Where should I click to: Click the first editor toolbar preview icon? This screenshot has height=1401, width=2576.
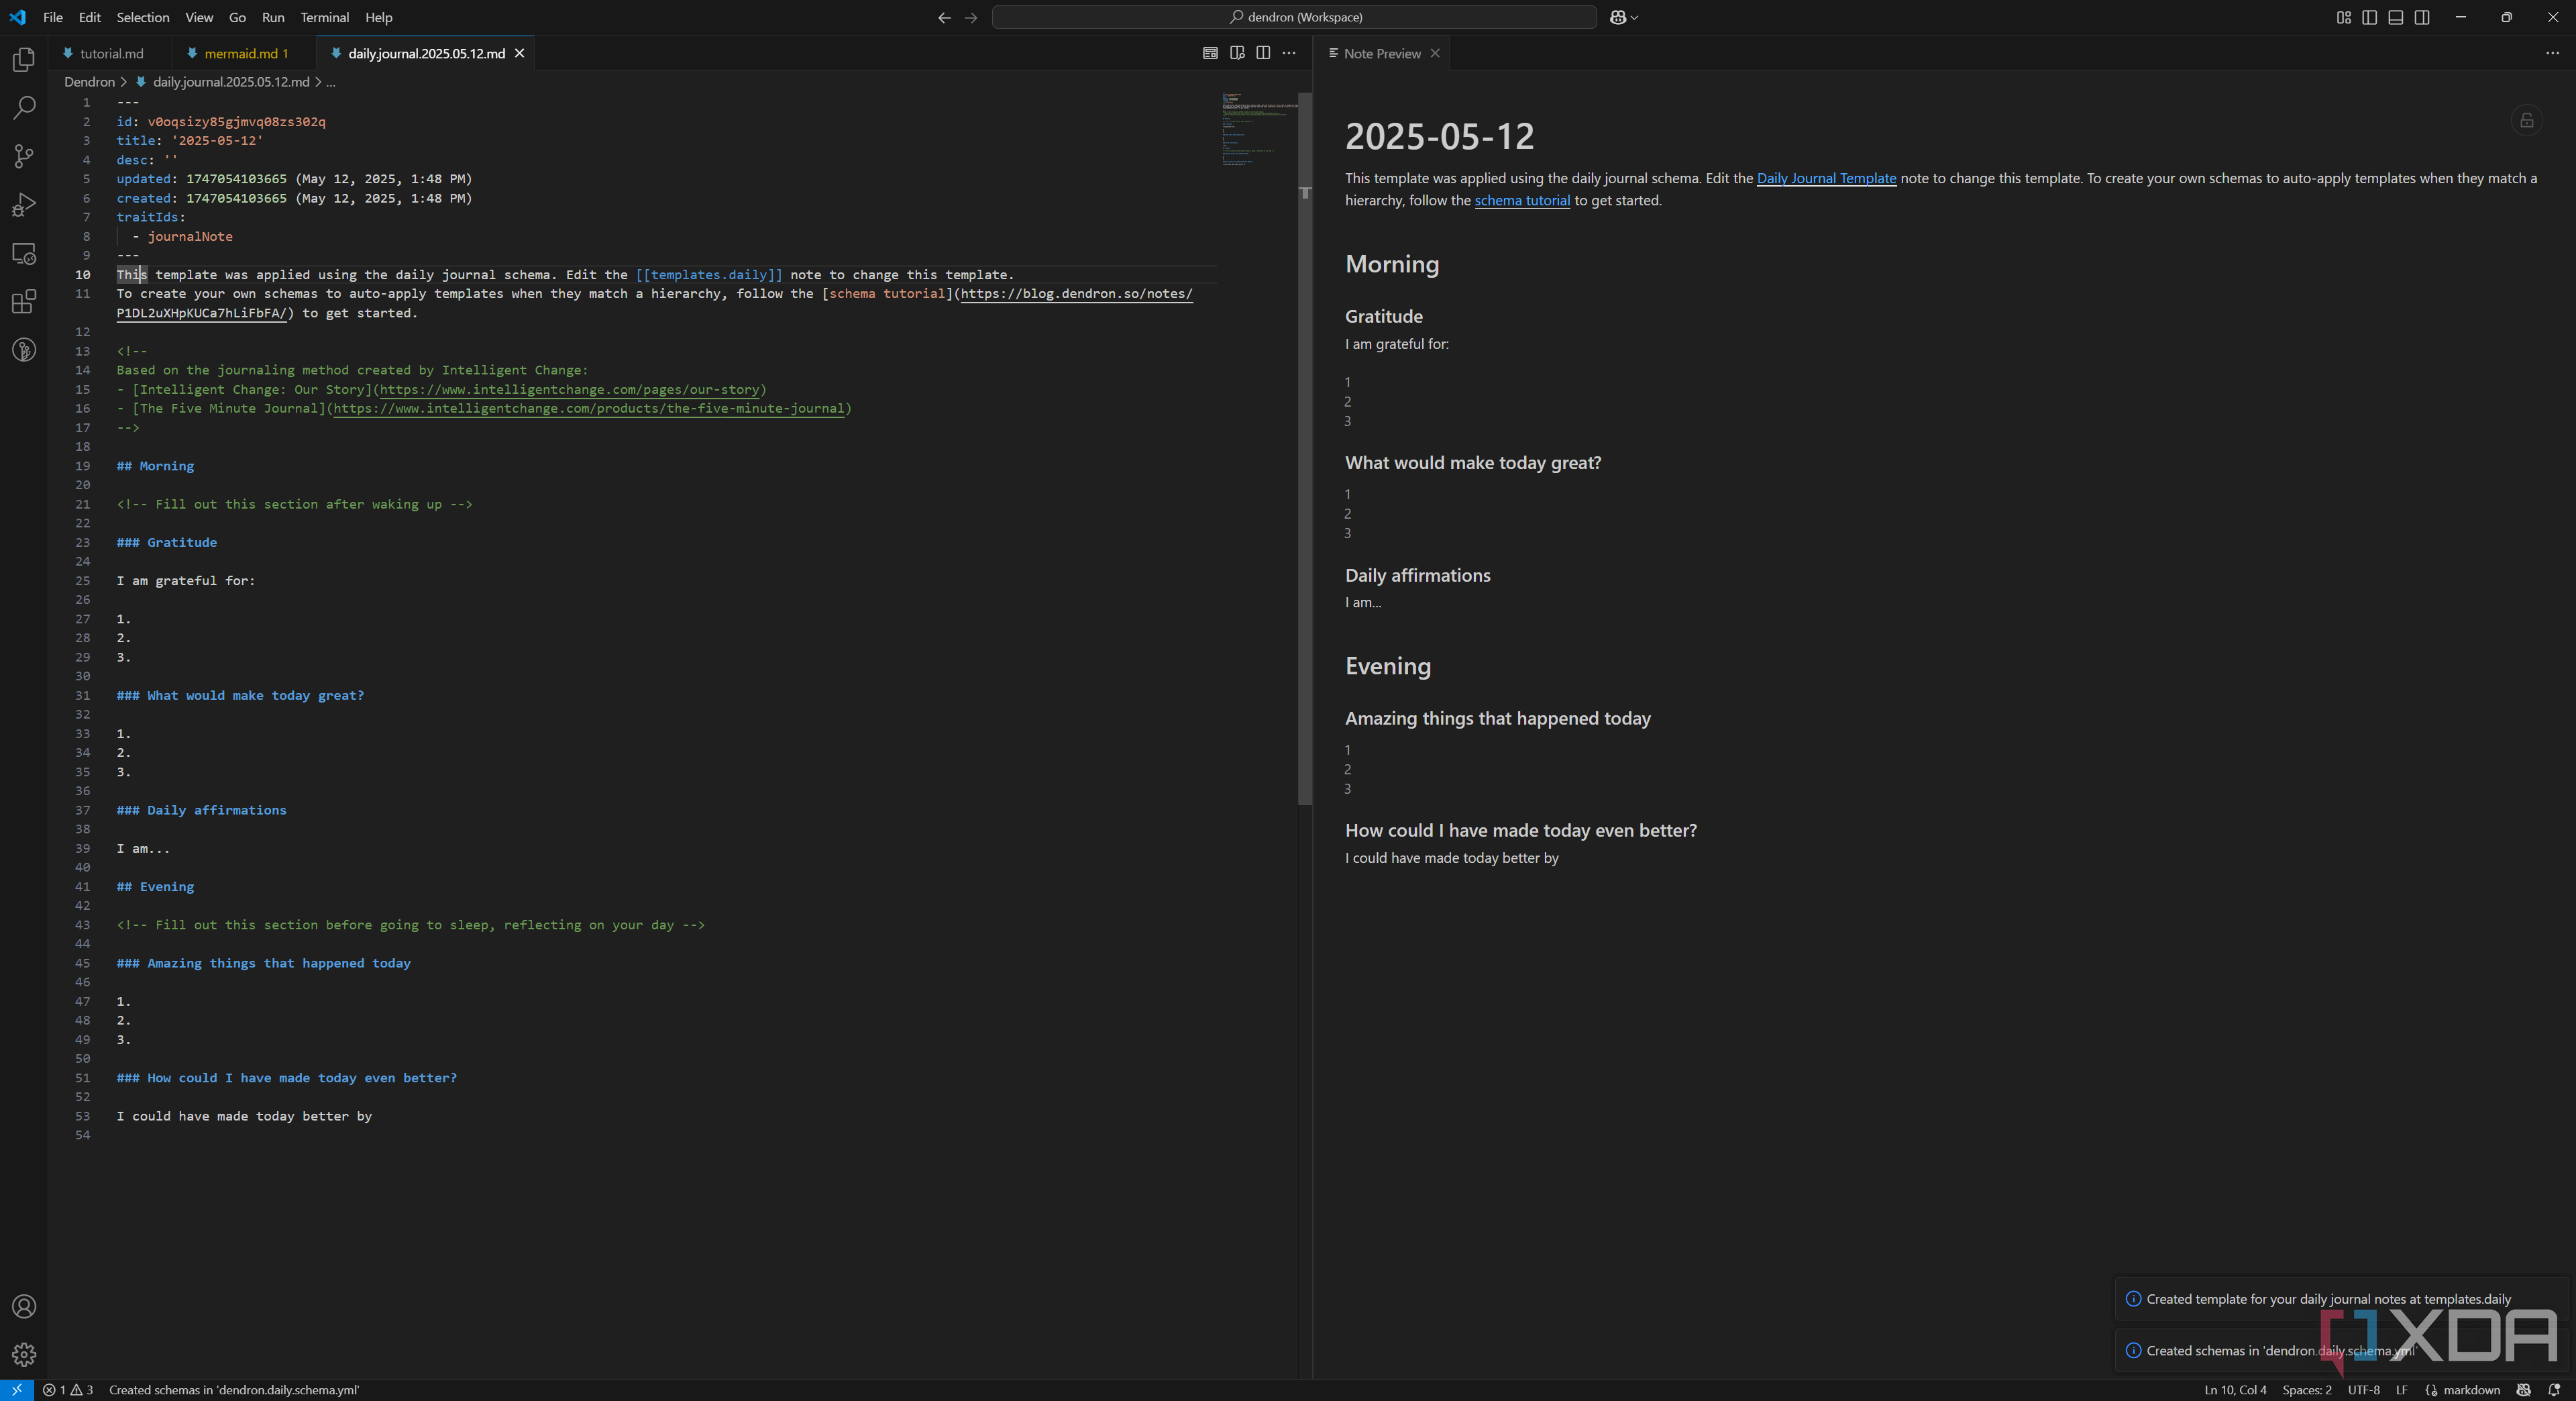(1210, 53)
